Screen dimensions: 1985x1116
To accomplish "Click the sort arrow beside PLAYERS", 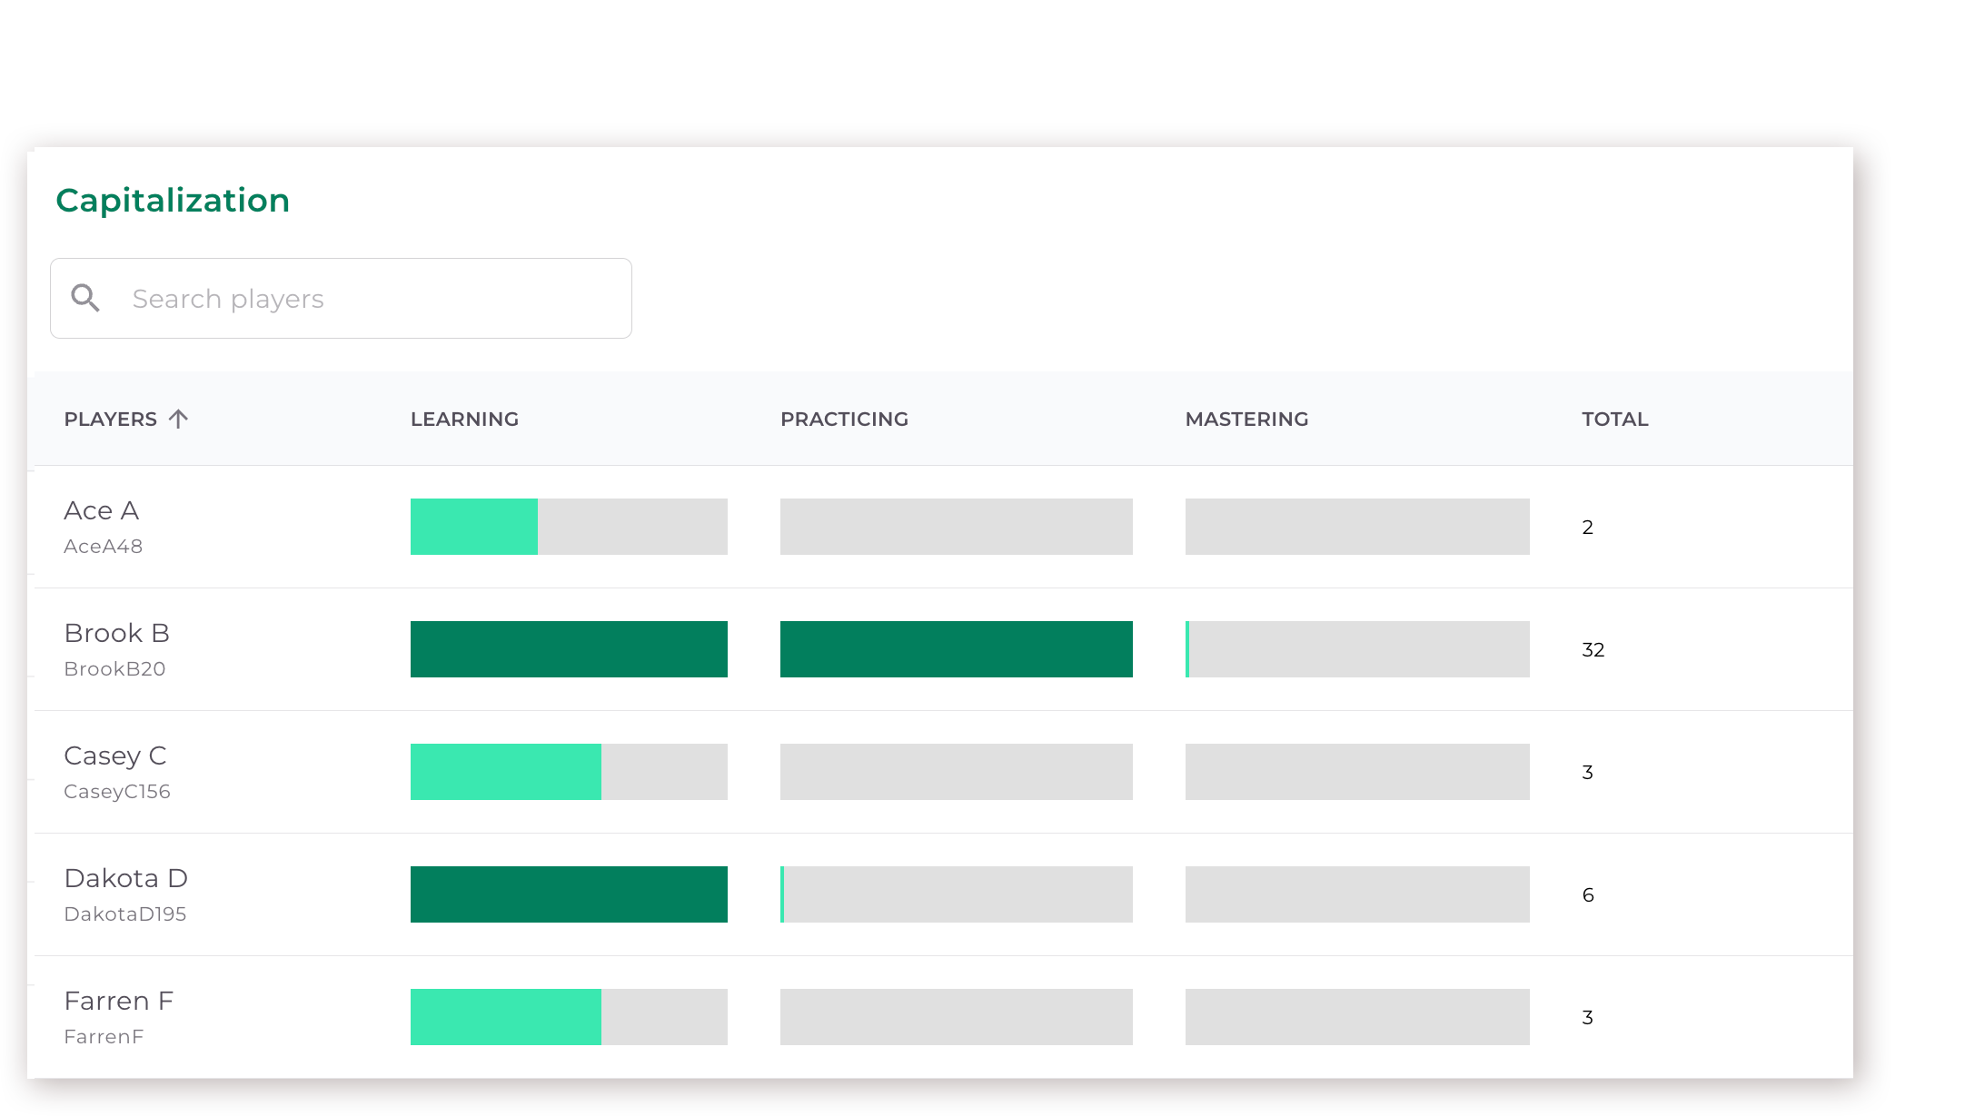I will point(179,418).
